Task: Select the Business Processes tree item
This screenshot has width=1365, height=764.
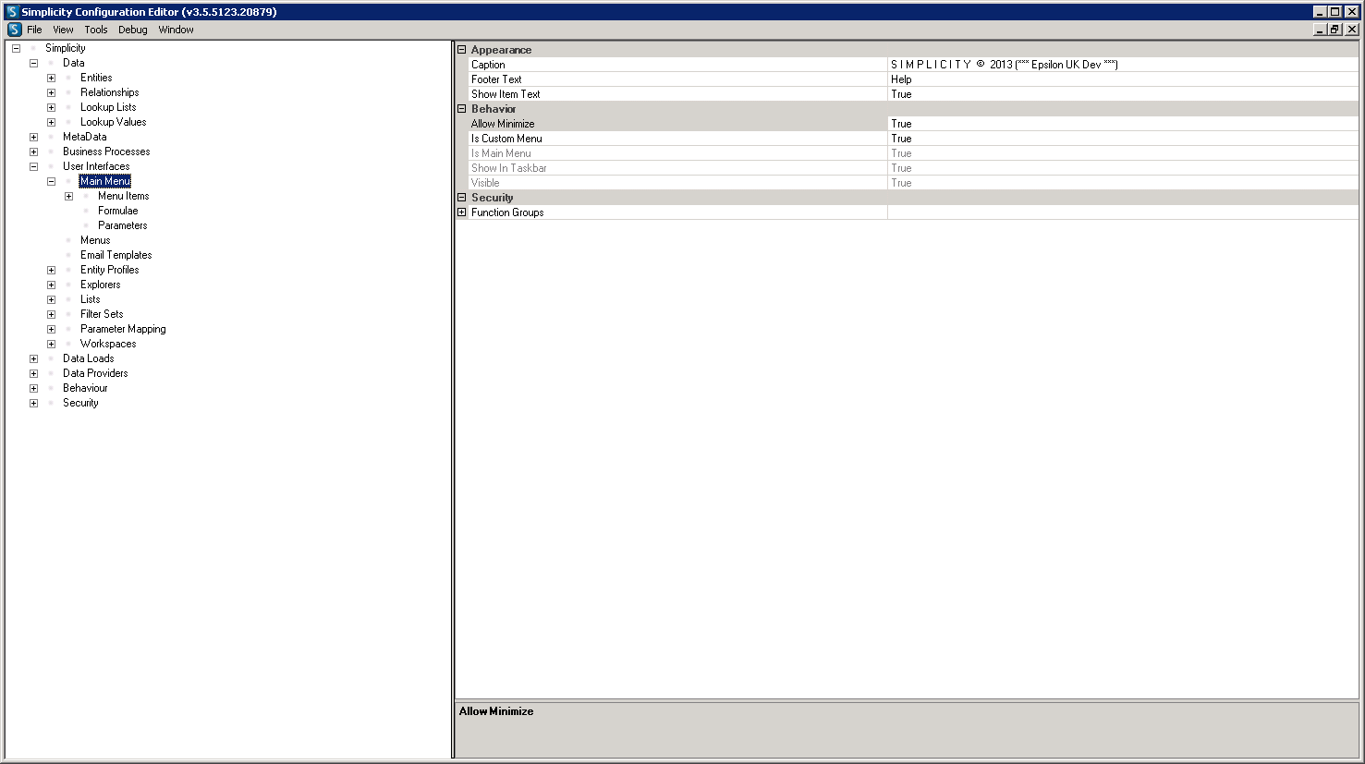Action: 106,152
